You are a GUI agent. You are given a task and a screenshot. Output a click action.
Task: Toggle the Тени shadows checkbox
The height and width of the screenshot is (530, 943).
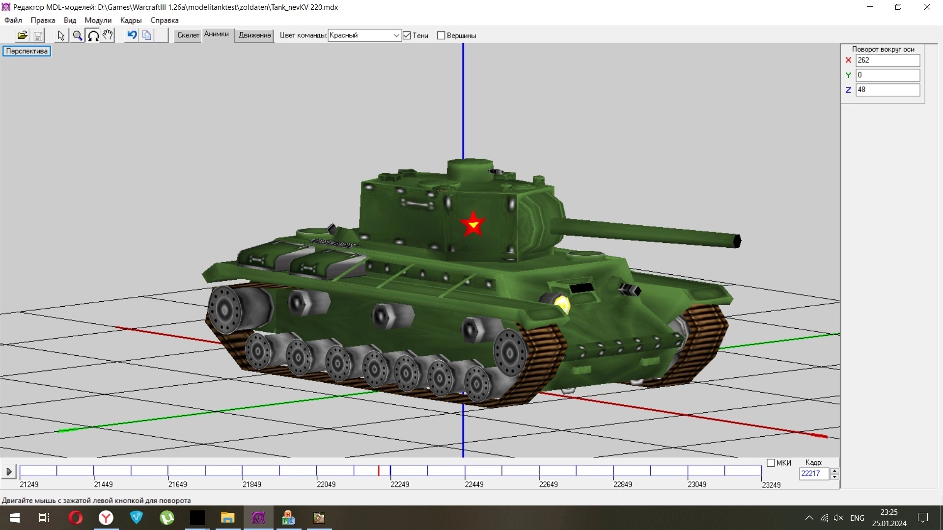(x=407, y=35)
